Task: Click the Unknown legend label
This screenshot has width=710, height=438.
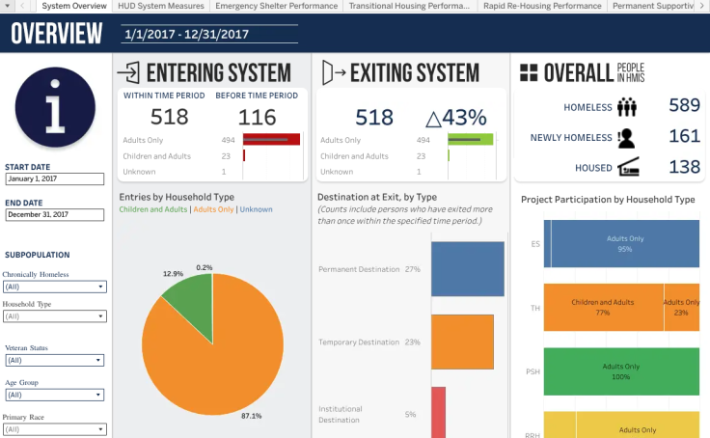Action: pyautogui.click(x=256, y=209)
